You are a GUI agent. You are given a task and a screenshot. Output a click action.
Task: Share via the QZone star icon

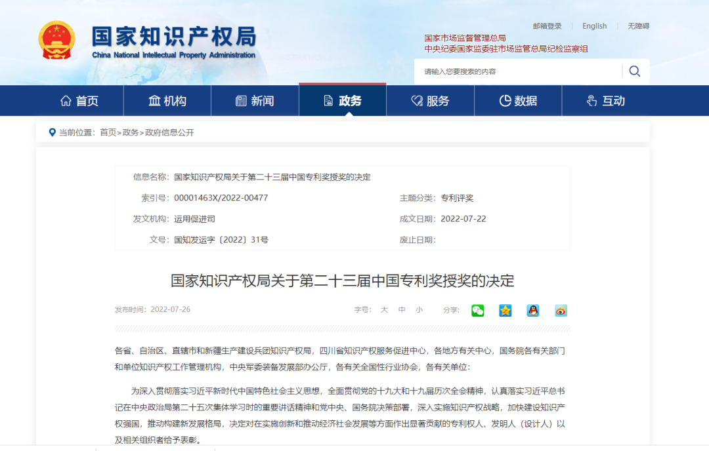point(505,310)
